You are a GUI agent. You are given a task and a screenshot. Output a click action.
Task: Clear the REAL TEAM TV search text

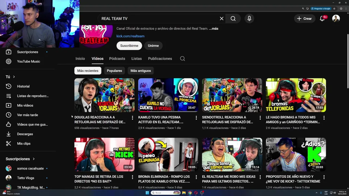coord(222,19)
